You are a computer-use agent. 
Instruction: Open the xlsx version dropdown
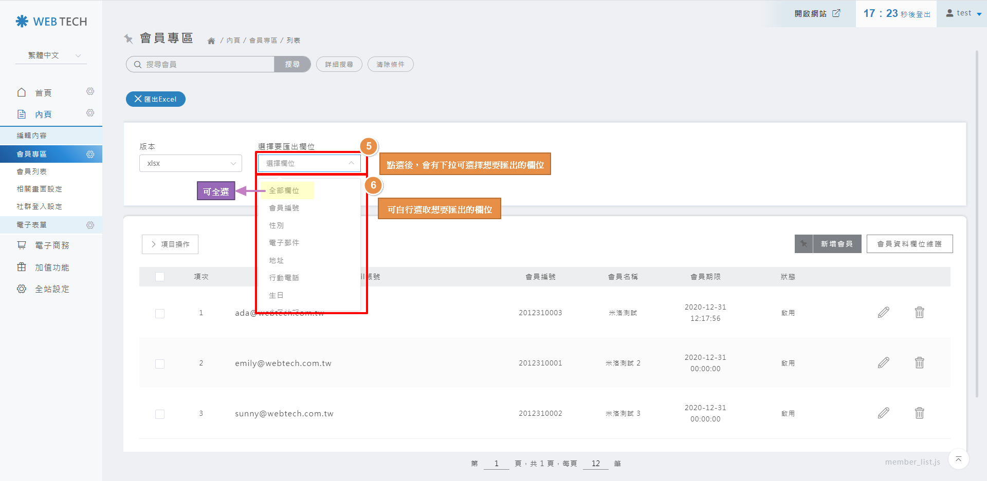point(190,163)
